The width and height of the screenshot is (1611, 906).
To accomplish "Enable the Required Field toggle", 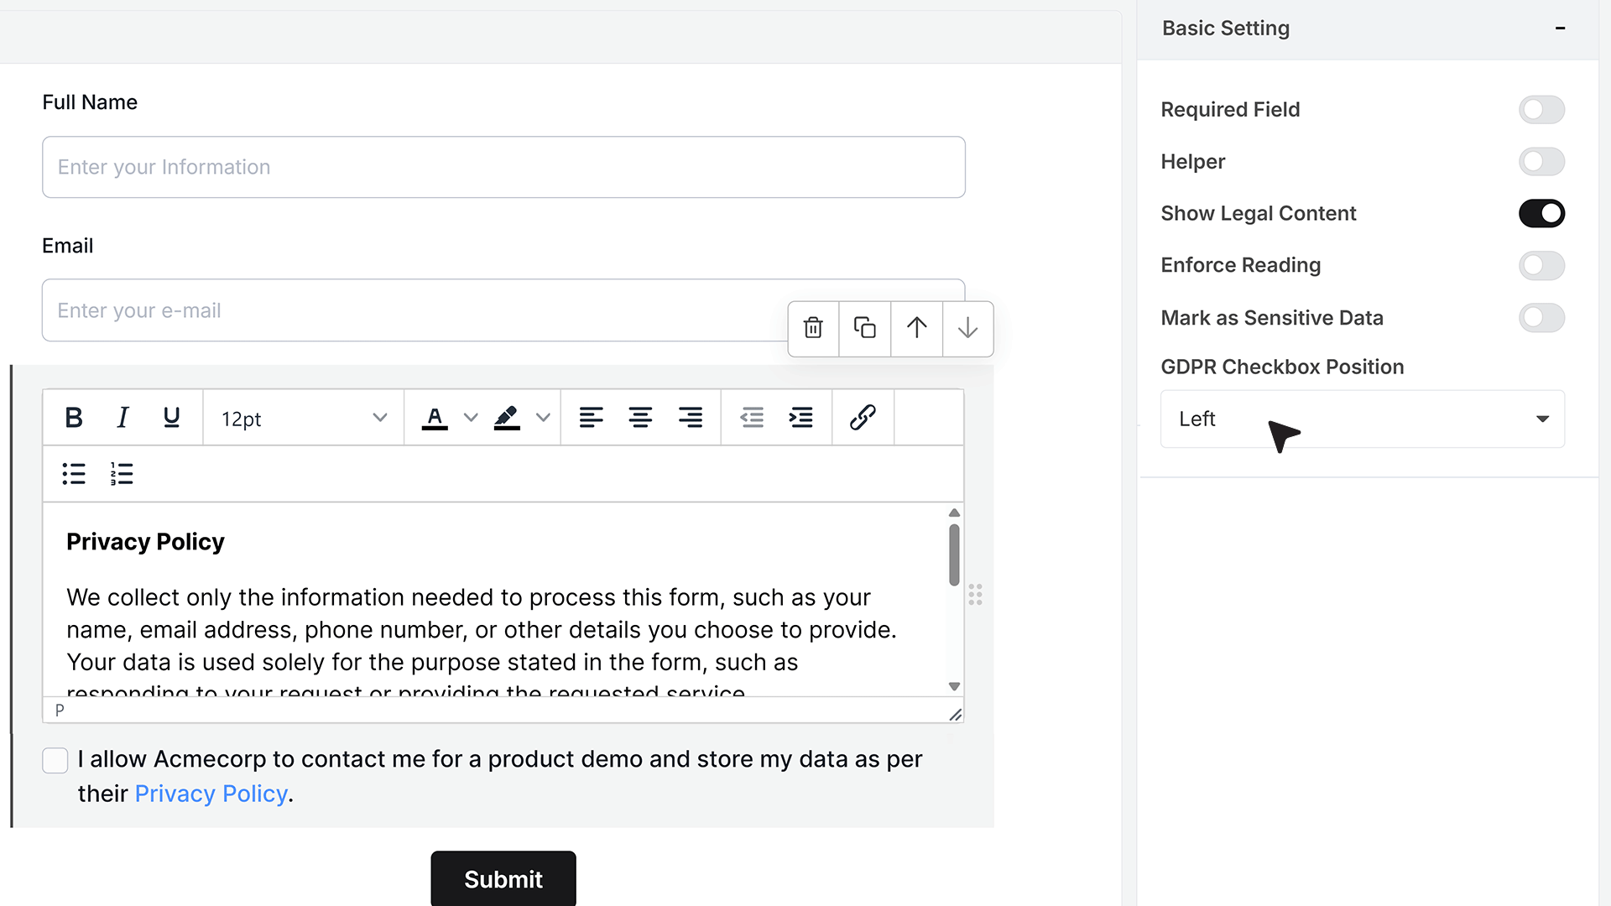I will pos(1541,110).
